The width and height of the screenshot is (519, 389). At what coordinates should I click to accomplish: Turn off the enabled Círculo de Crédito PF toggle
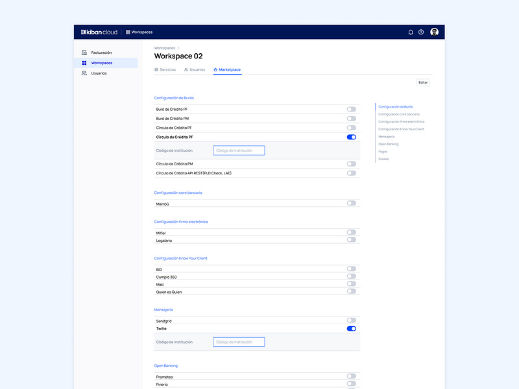[x=352, y=137]
